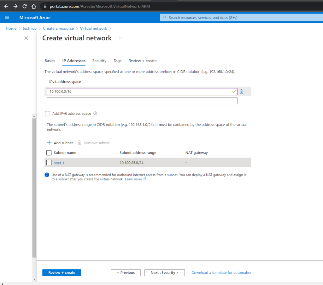Click the 10.100.25.0/24 subnet range cell
This screenshot has height=285, width=323.
point(132,163)
